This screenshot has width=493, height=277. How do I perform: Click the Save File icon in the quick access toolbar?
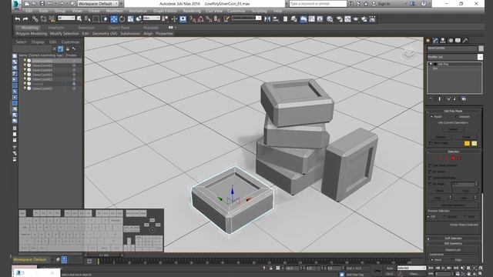pos(42,4)
